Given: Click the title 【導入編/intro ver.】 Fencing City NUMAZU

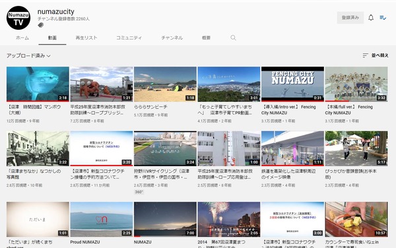Looking at the screenshot, I should (288, 110).
